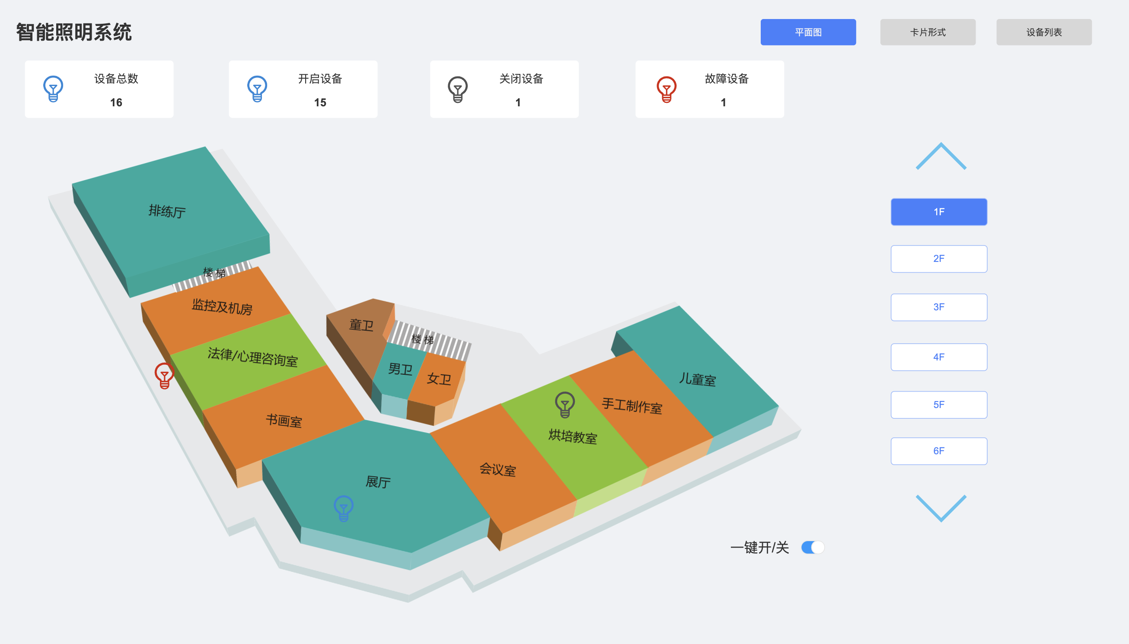Click the red faulty bulb on the floor map
This screenshot has width=1129, height=644.
pyautogui.click(x=164, y=376)
